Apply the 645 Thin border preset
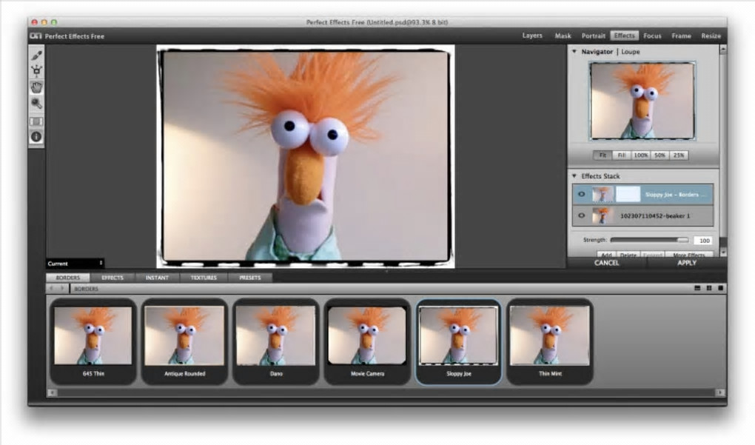The height and width of the screenshot is (445, 755). tap(93, 341)
